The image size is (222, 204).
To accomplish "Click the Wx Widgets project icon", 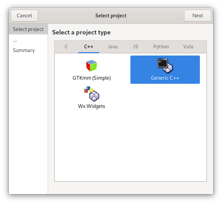I will (x=92, y=94).
